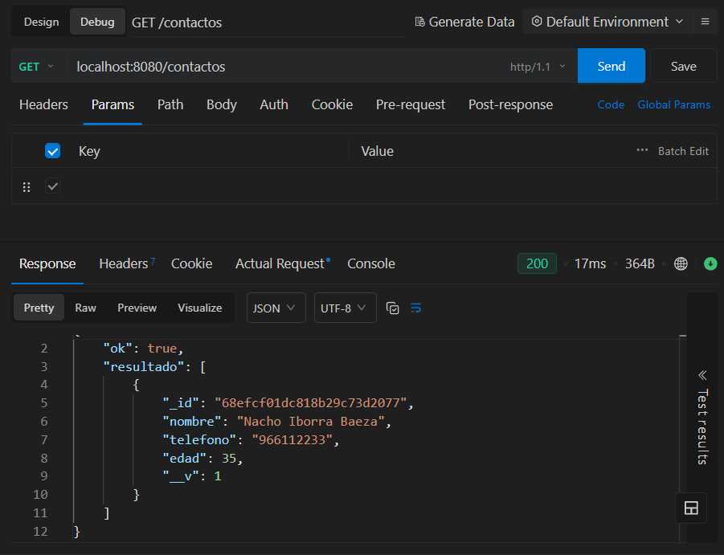
Task: Click the three-dots icon near Batch Edit
Action: pyautogui.click(x=642, y=150)
